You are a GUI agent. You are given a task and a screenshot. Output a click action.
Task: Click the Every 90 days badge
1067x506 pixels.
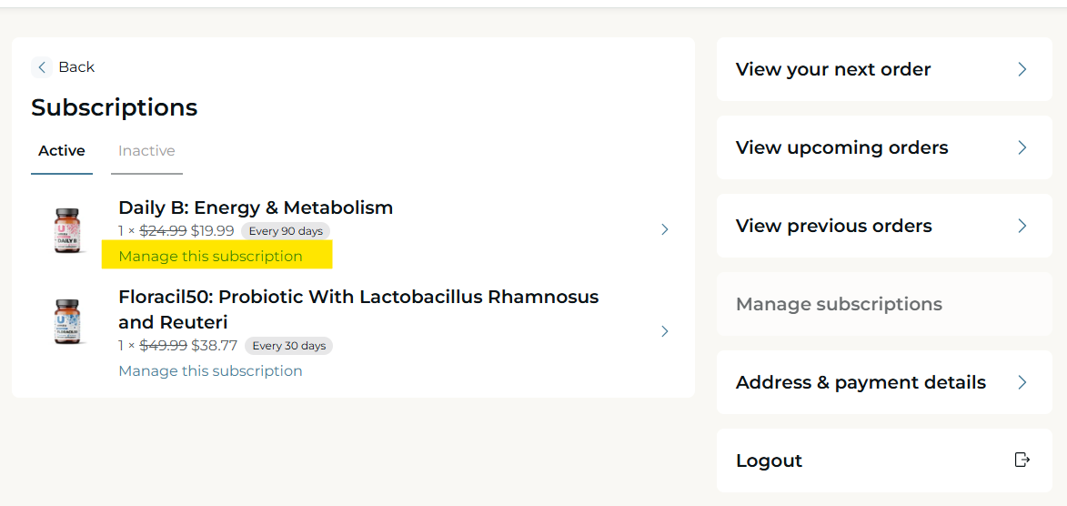coord(286,231)
